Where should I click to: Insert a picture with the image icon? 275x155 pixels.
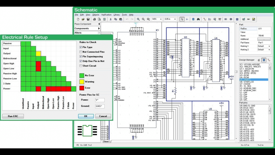pyautogui.click(x=254, y=19)
